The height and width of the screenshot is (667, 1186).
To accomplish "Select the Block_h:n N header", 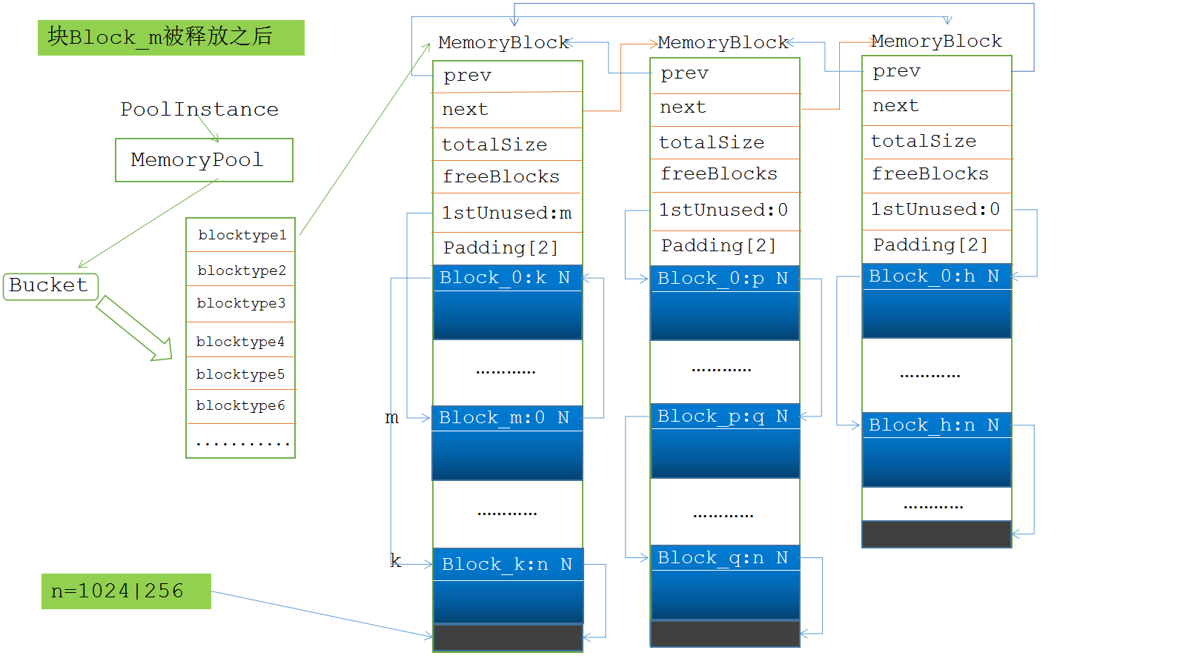I will [936, 425].
